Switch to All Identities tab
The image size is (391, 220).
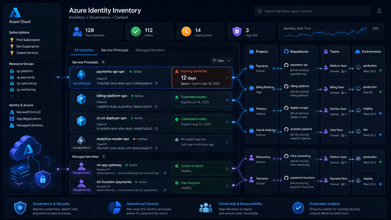pyautogui.click(x=84, y=50)
